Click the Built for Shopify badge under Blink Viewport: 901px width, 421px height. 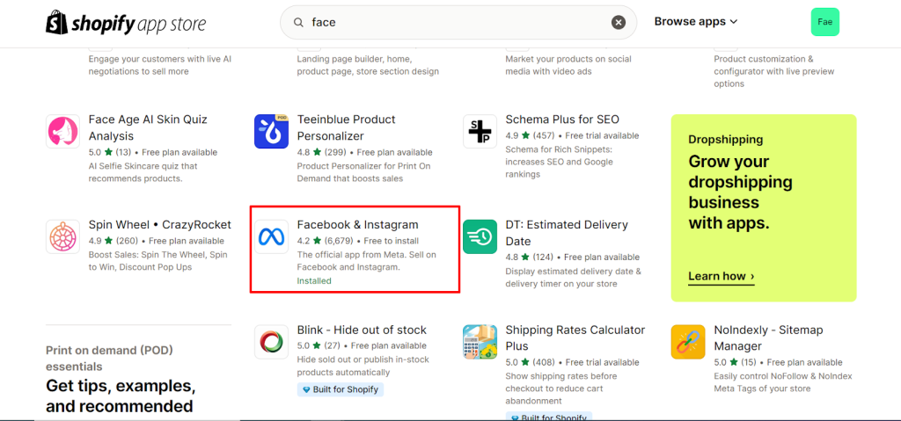click(x=340, y=389)
